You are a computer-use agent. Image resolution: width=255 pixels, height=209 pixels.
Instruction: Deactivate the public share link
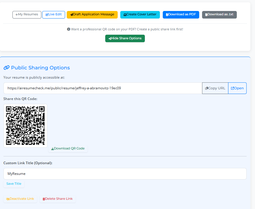tap(20, 199)
